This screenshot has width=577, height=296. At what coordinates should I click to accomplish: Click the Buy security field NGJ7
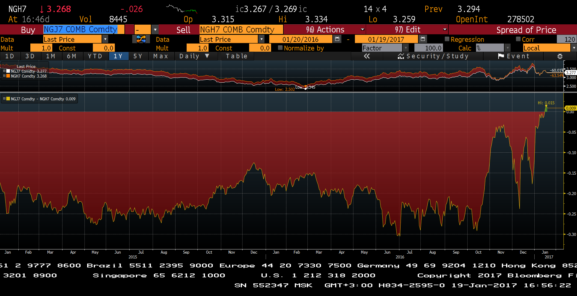click(84, 29)
